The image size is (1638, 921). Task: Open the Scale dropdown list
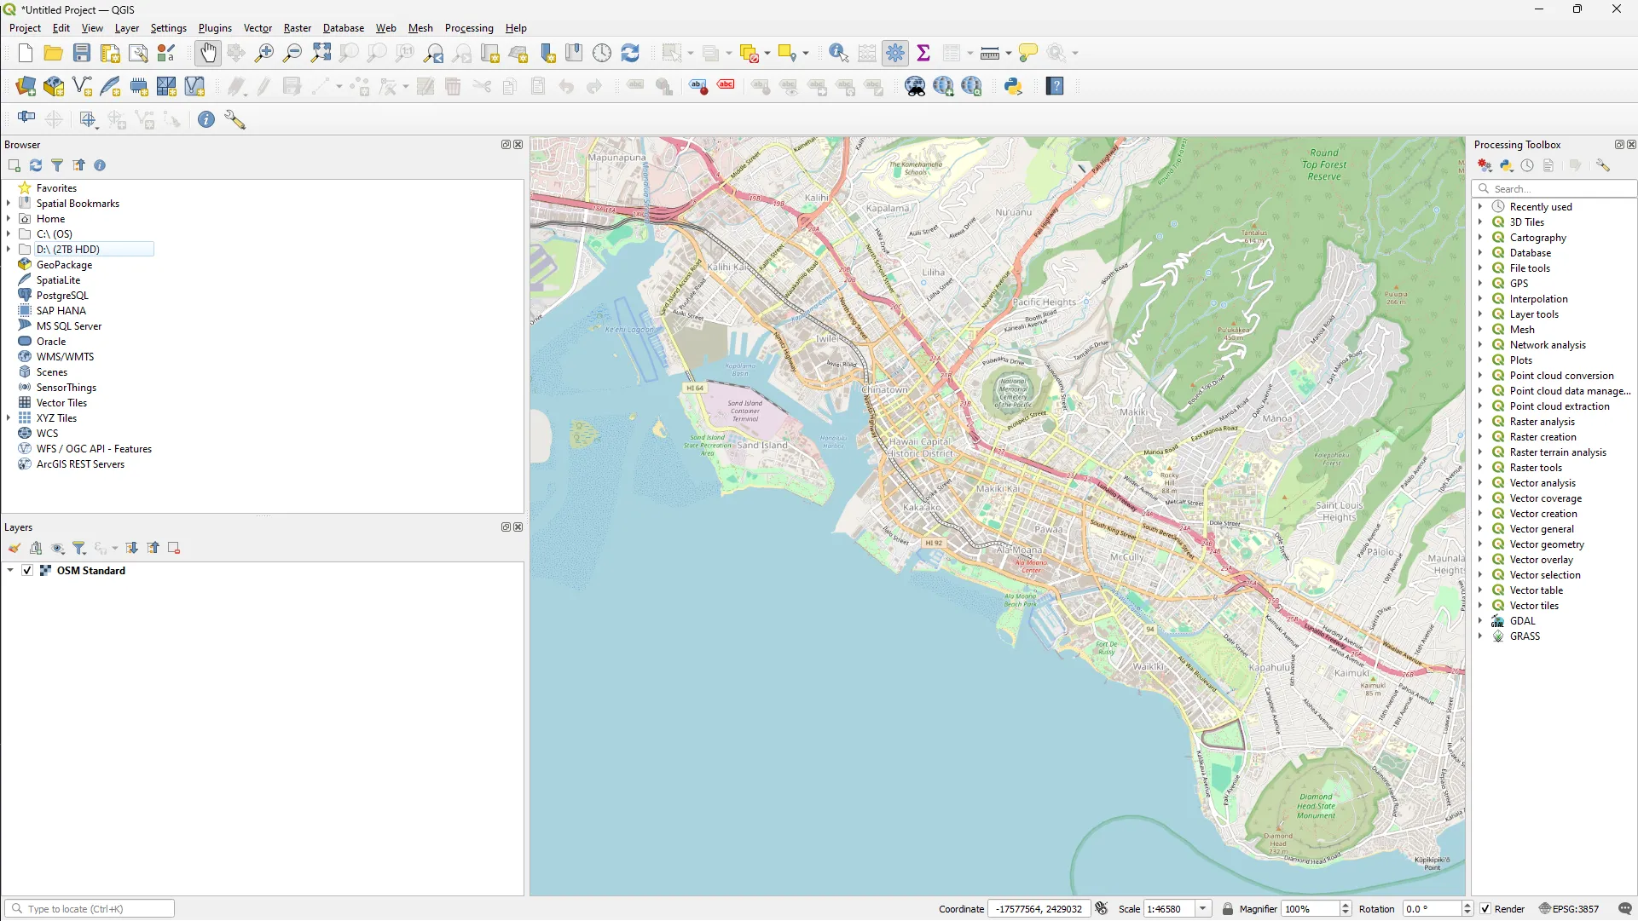(x=1202, y=909)
